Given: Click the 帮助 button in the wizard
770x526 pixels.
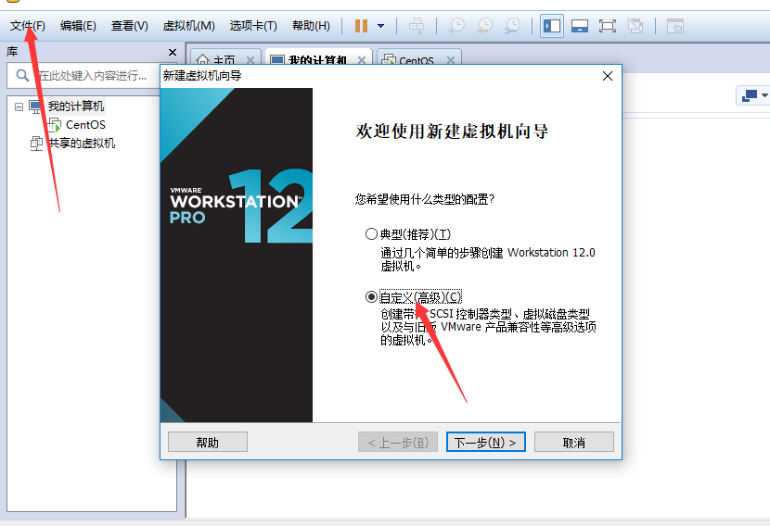Looking at the screenshot, I should (208, 442).
